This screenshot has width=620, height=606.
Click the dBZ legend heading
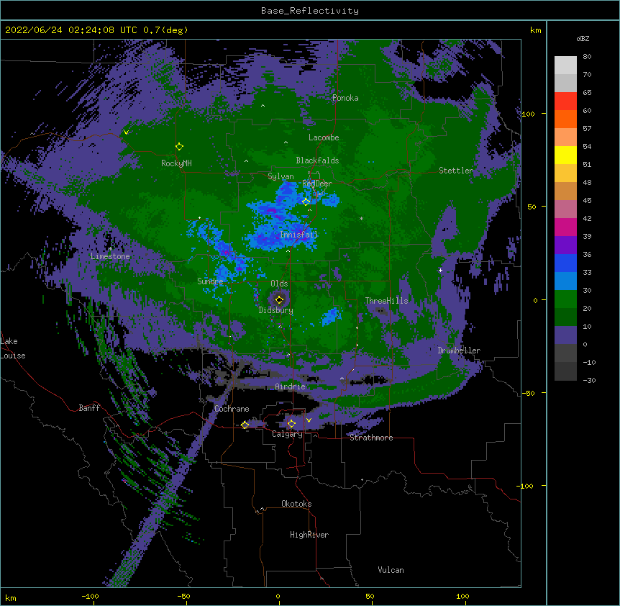pos(583,38)
